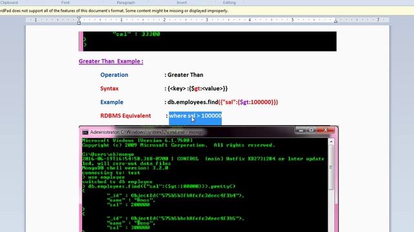Screen dimensions: 414x232
Task: Click the 'switched to db employee' console line
Action: tap(117, 182)
